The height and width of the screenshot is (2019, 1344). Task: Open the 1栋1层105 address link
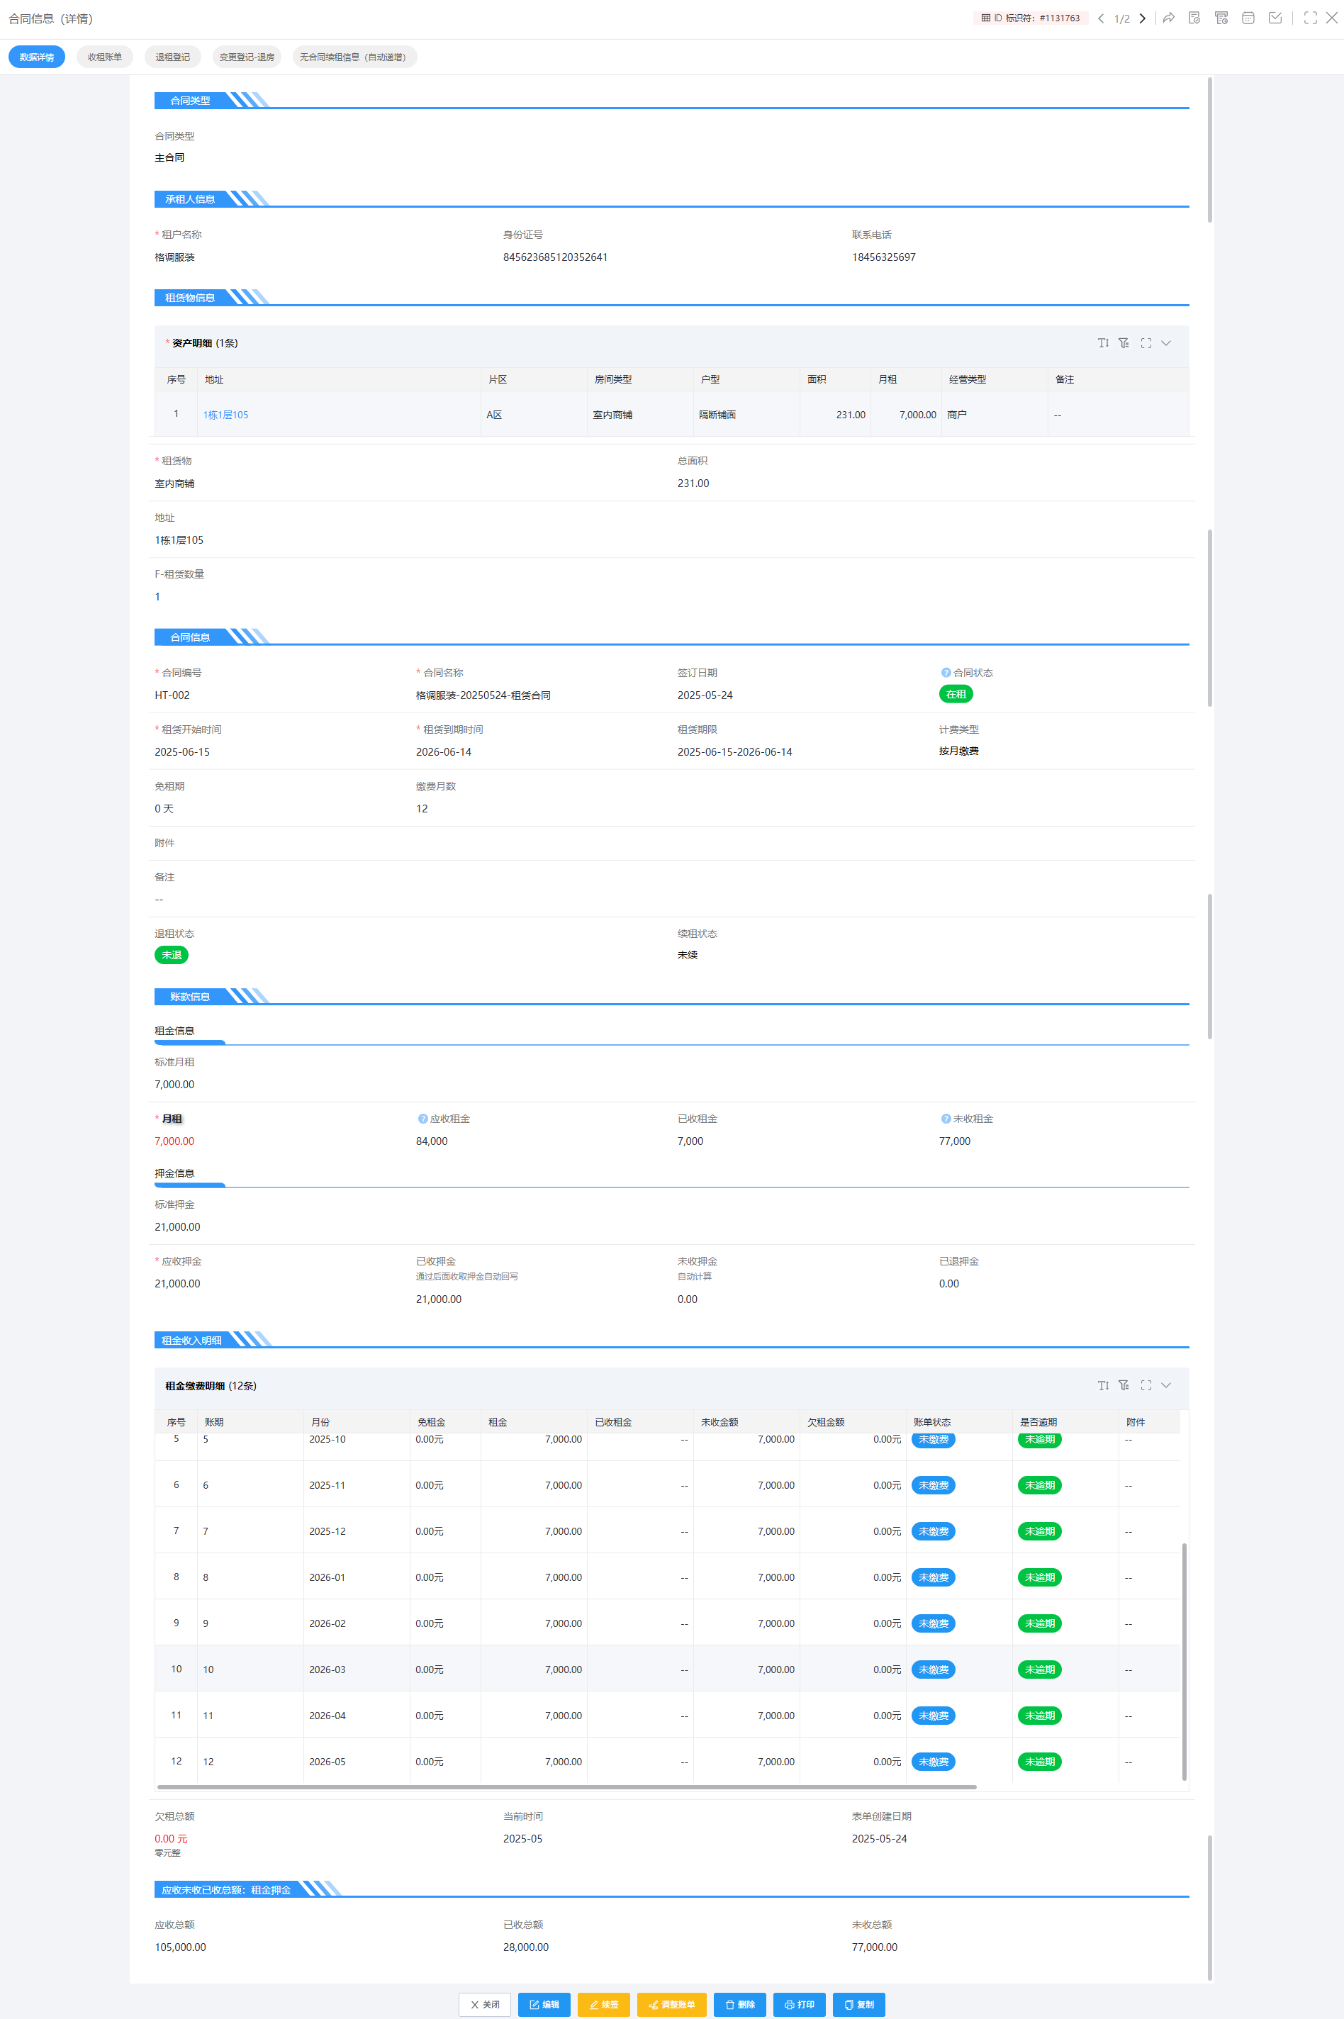tap(225, 415)
